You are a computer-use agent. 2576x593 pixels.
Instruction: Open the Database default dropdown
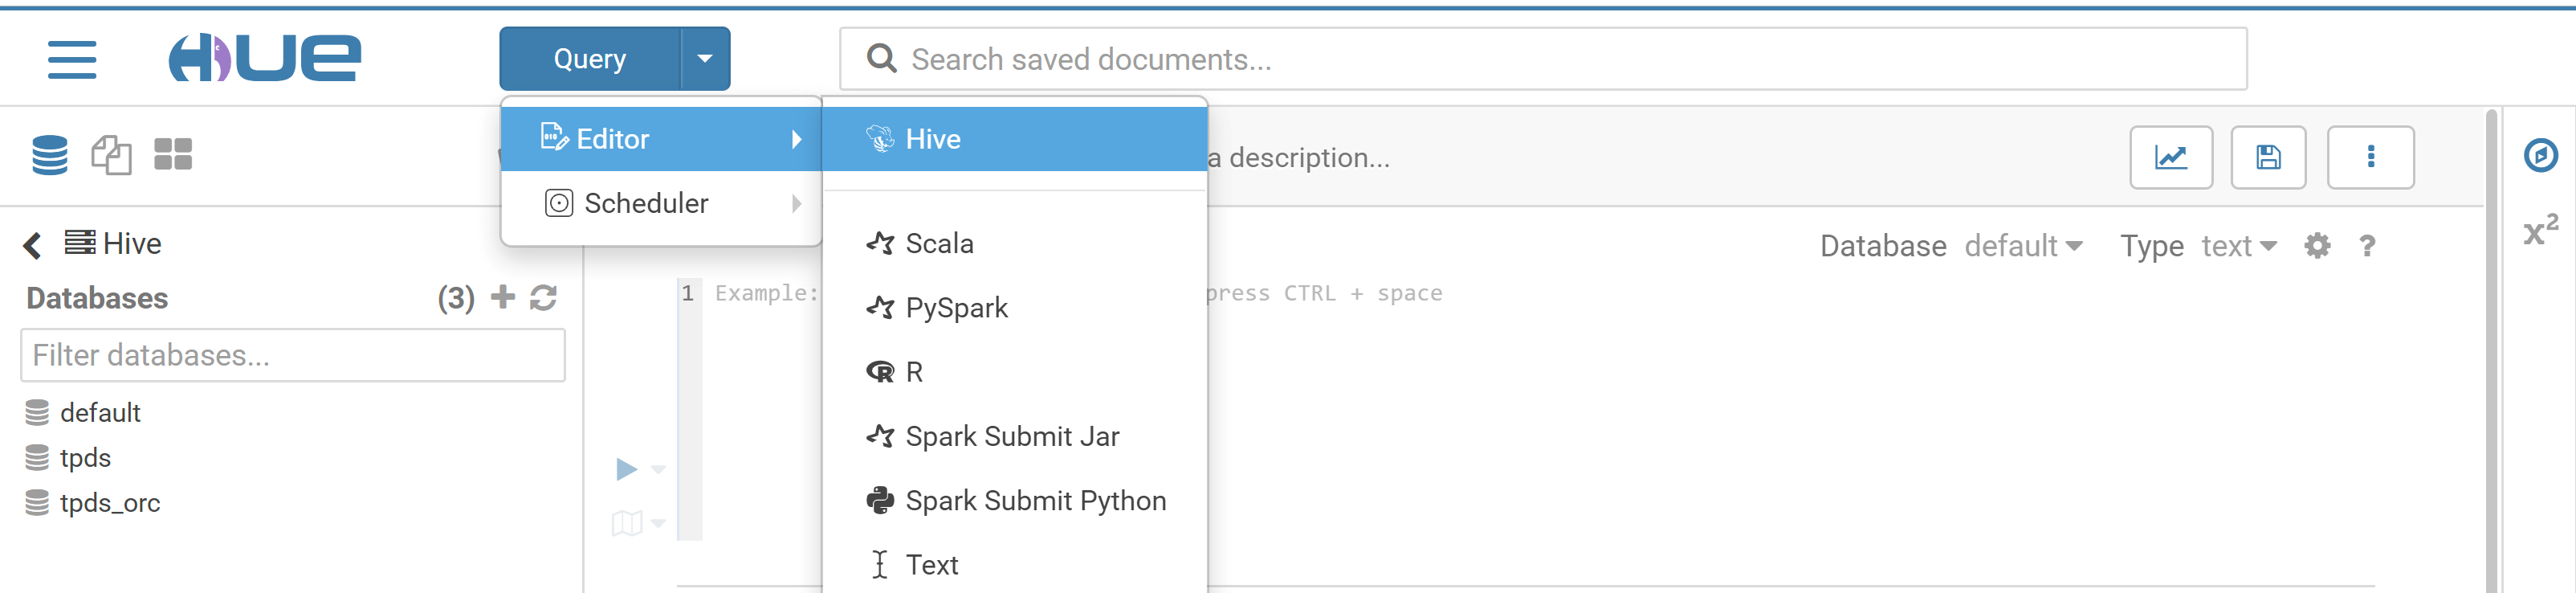[x=2022, y=246]
